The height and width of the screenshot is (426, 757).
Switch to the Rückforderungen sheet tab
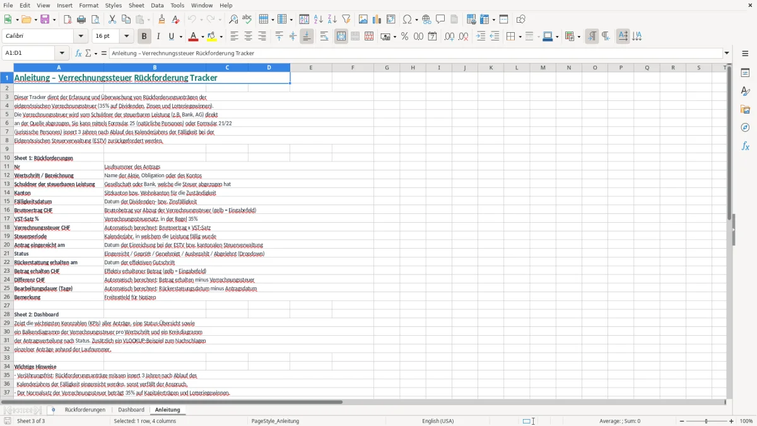(x=85, y=410)
